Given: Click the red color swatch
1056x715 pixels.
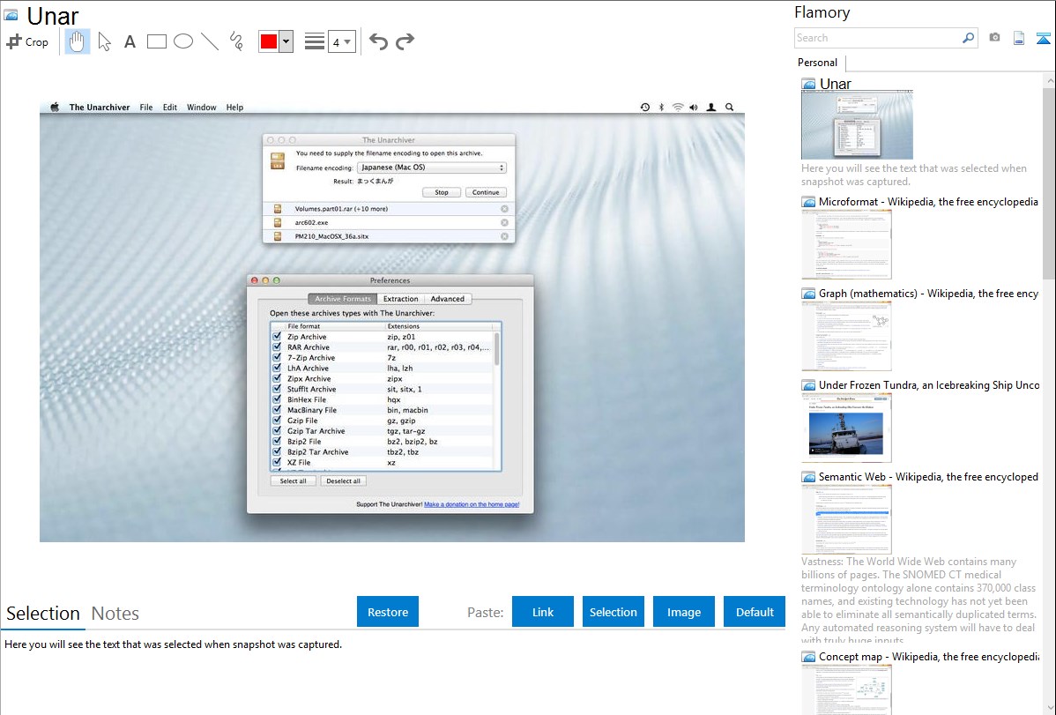Looking at the screenshot, I should pyautogui.click(x=269, y=41).
